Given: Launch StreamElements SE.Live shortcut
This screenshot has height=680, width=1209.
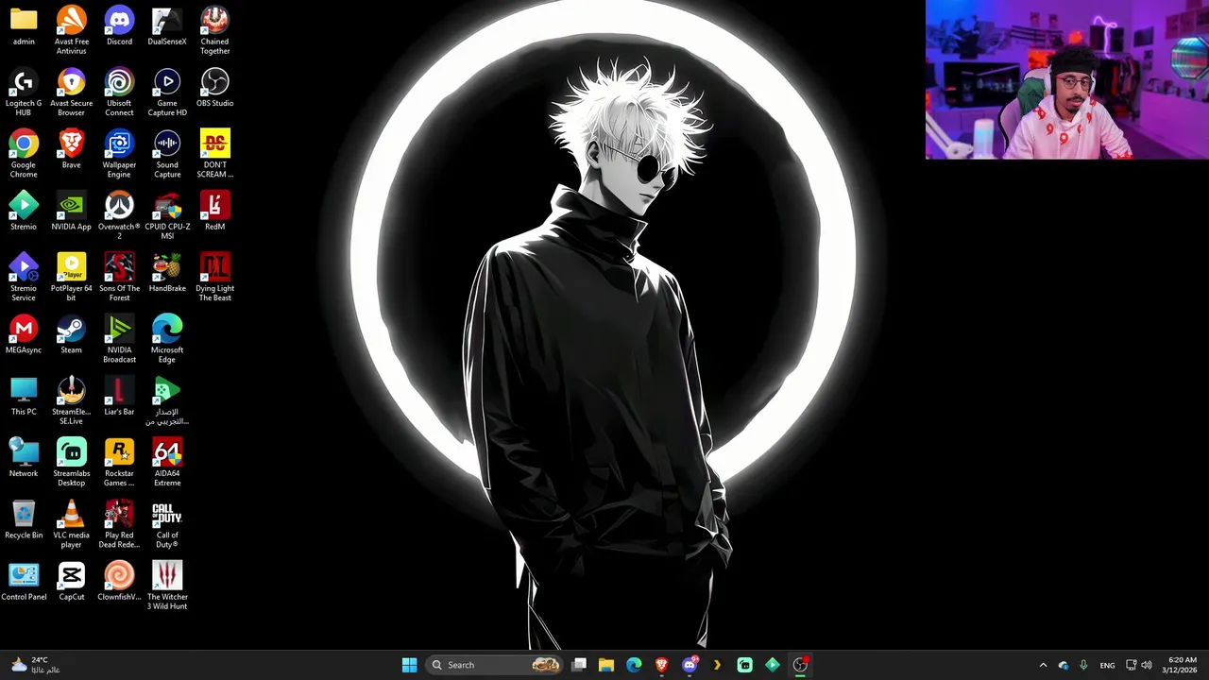Looking at the screenshot, I should pyautogui.click(x=71, y=400).
